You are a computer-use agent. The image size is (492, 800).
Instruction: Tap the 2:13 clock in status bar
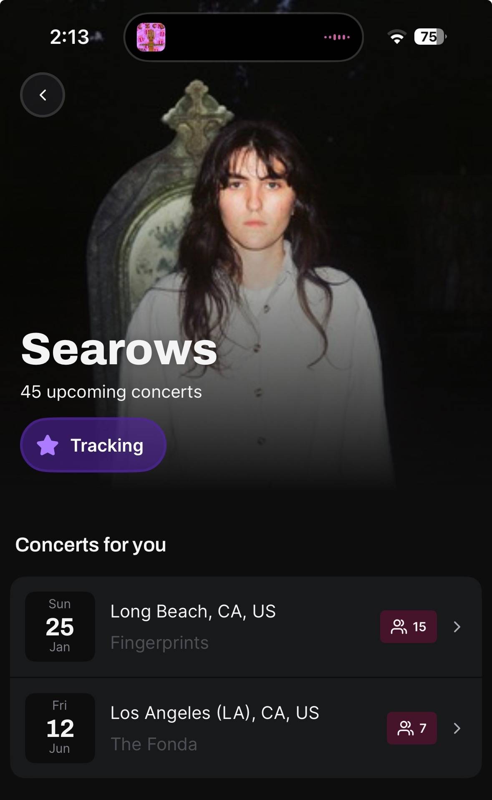point(69,37)
